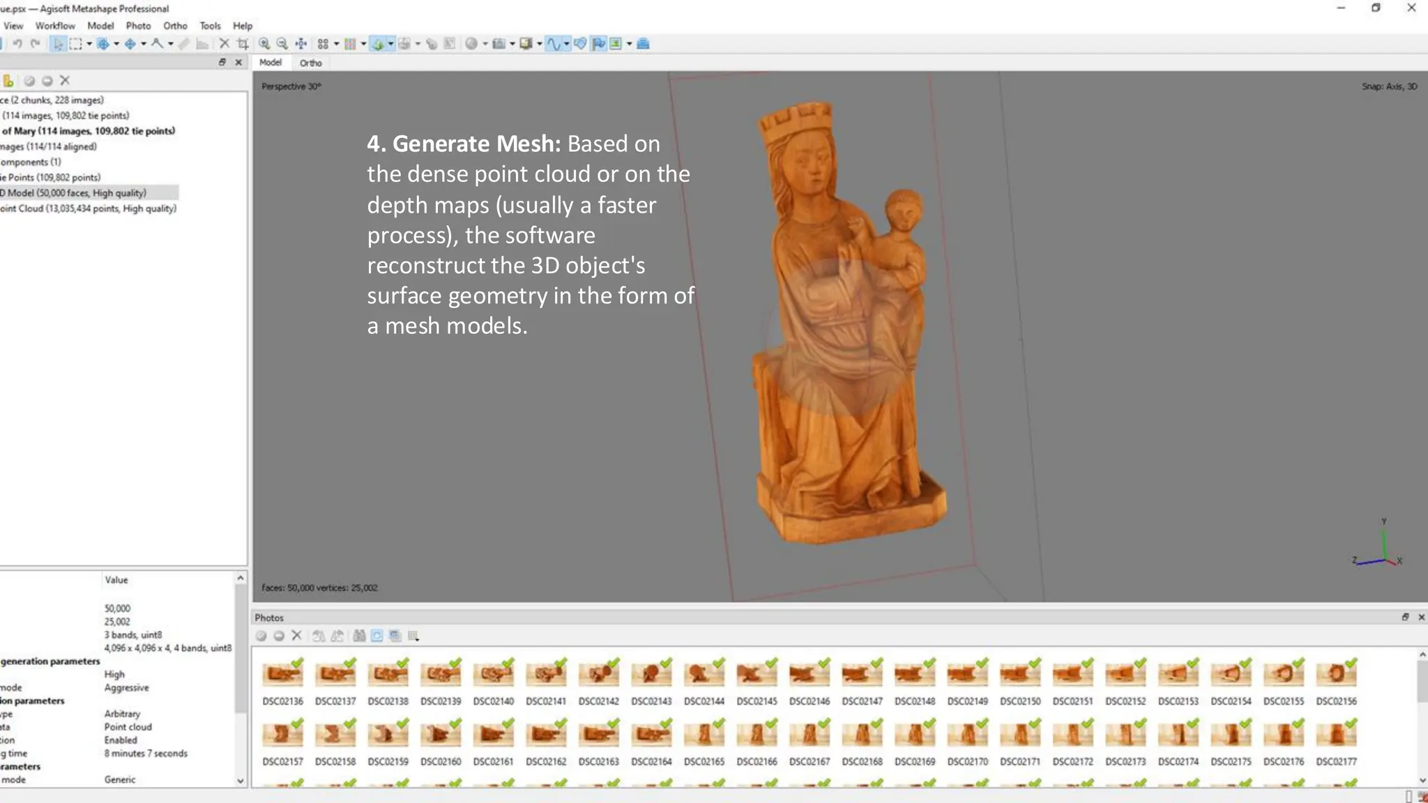
Task: Click the grey sphere view icon
Action: click(471, 44)
